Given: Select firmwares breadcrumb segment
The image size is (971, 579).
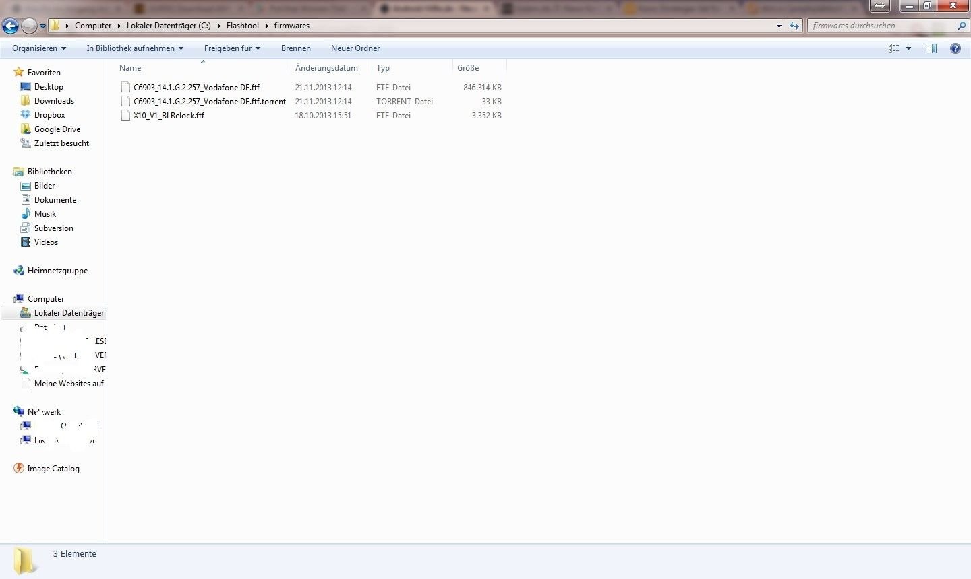Looking at the screenshot, I should click(292, 26).
